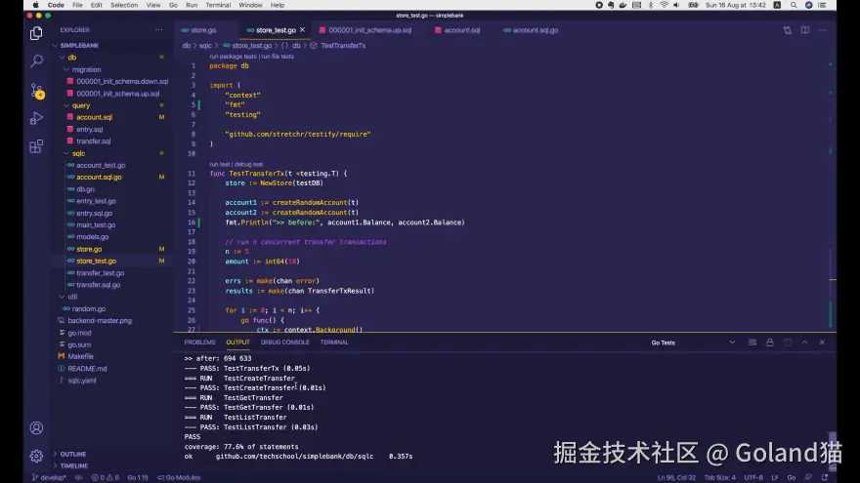The width and height of the screenshot is (860, 483).
Task: Open Run and Debug view
Action: tap(36, 118)
